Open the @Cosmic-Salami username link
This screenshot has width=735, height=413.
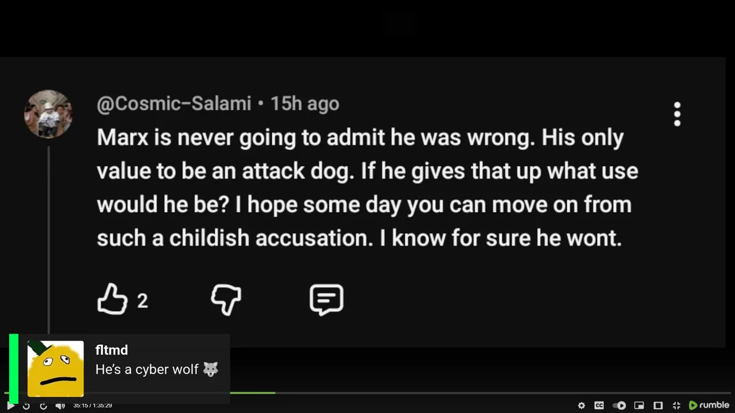click(x=174, y=104)
